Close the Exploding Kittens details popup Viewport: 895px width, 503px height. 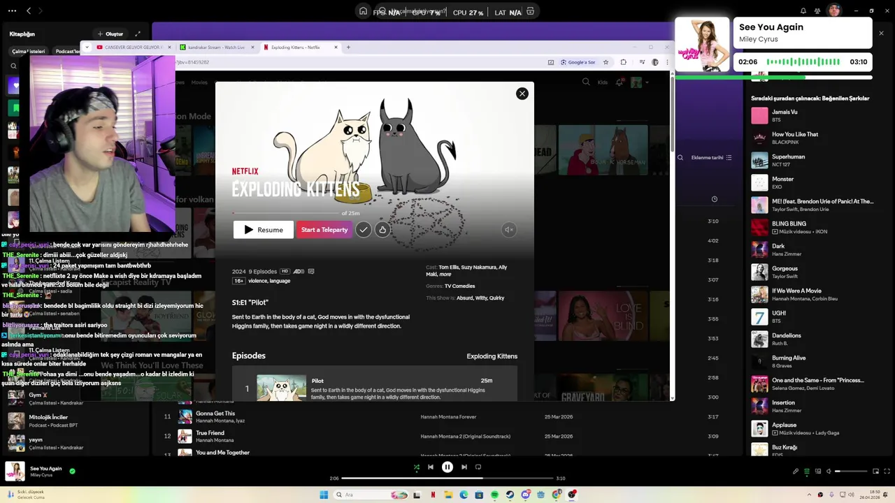pyautogui.click(x=522, y=94)
